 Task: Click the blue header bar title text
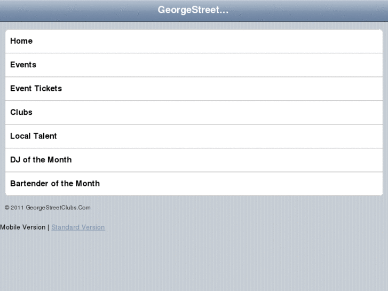[x=193, y=10]
